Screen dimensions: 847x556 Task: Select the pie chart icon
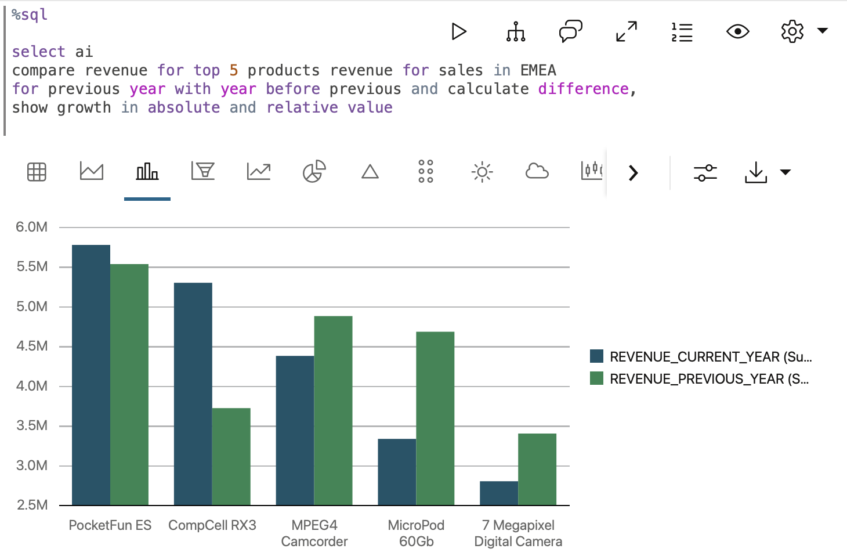coord(314,171)
